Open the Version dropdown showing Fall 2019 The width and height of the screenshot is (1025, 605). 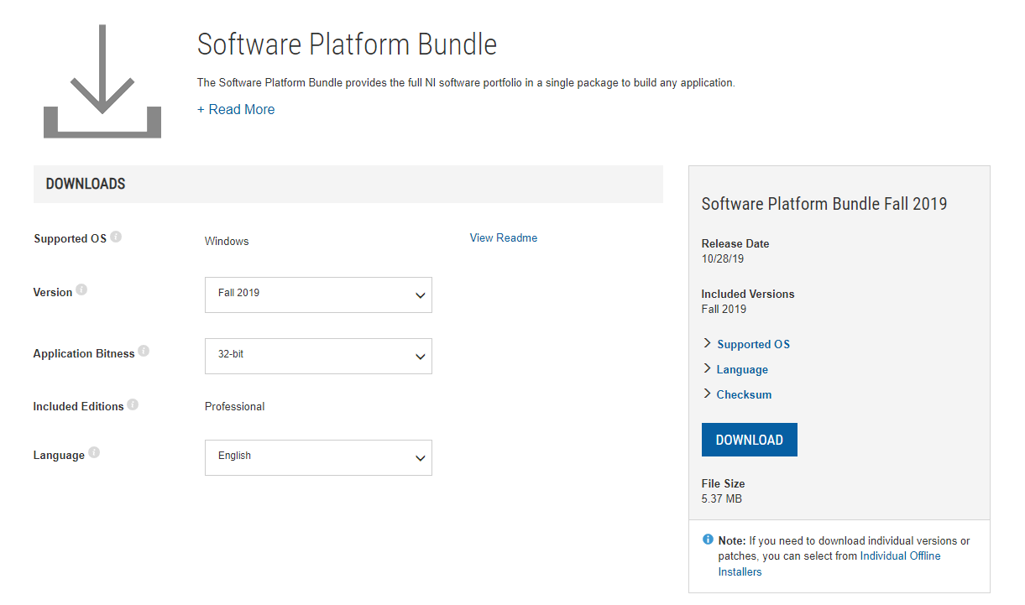[318, 295]
